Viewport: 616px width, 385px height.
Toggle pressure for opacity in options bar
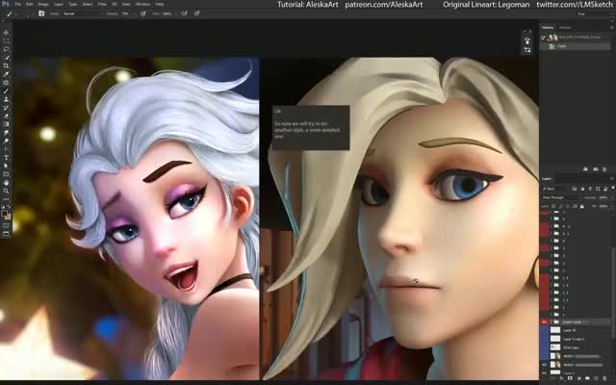pyautogui.click(x=143, y=13)
